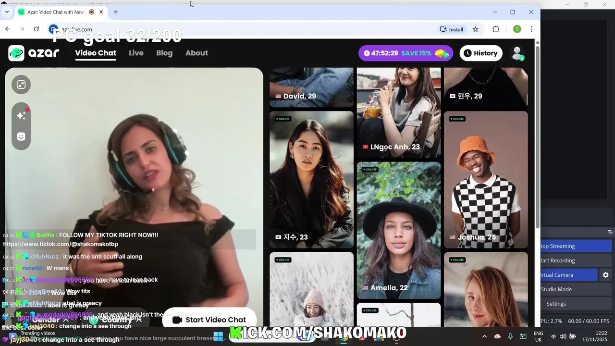Open the sparkle effects icon

21,115
